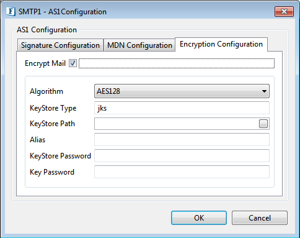The width and height of the screenshot is (300, 238).
Task: Uncheck the Encrypt Mail checkbox
Action: [73, 63]
